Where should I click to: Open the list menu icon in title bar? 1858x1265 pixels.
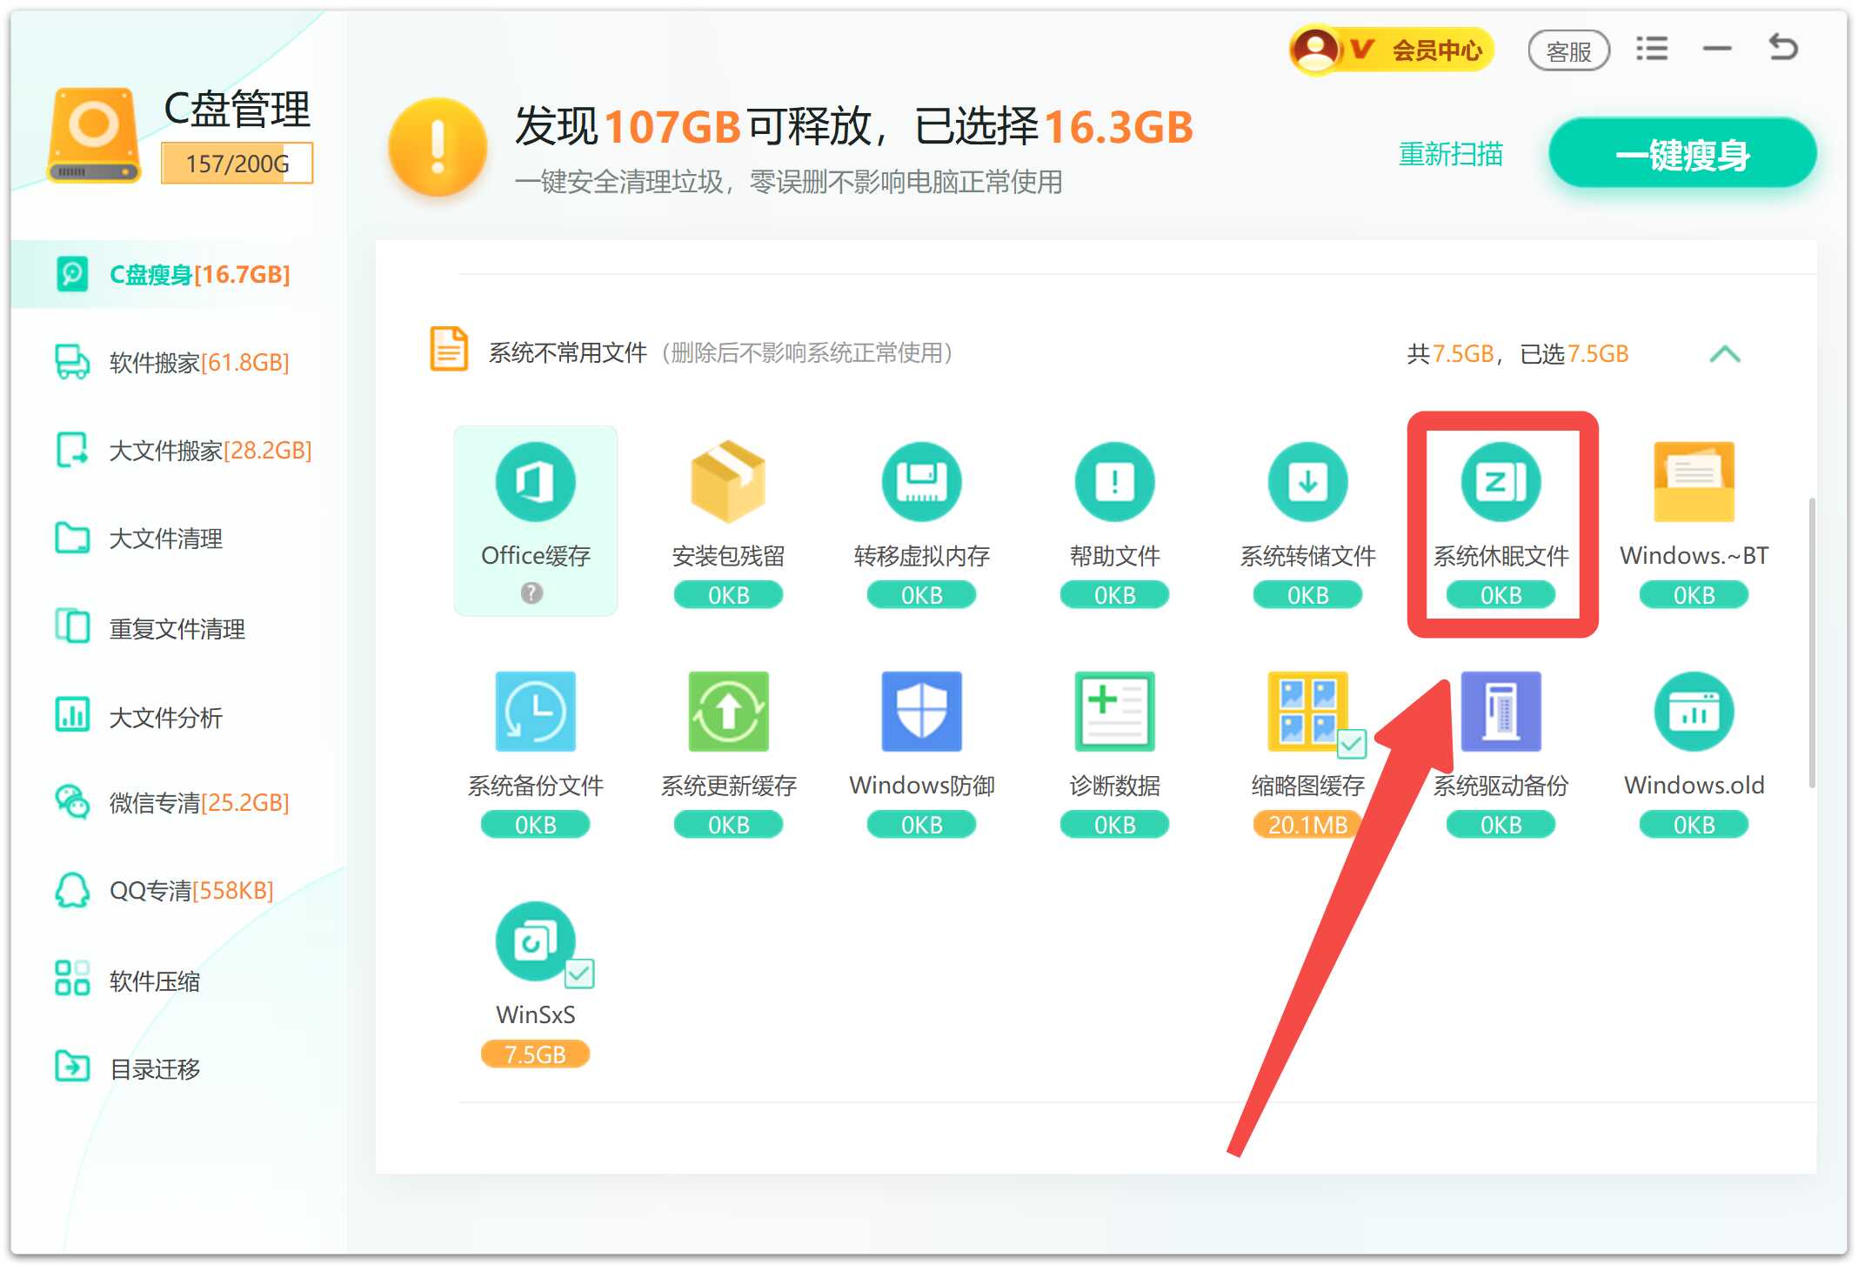1651,49
